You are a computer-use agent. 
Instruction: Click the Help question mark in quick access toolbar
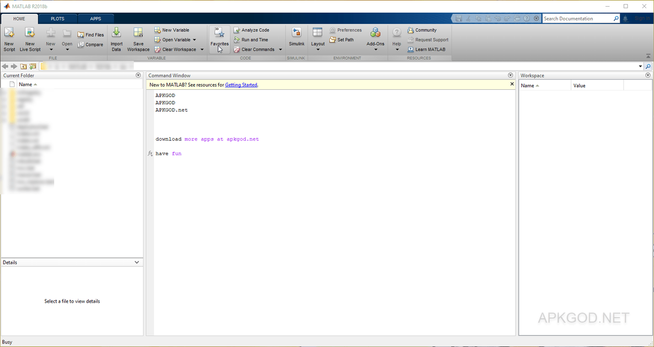tap(527, 18)
